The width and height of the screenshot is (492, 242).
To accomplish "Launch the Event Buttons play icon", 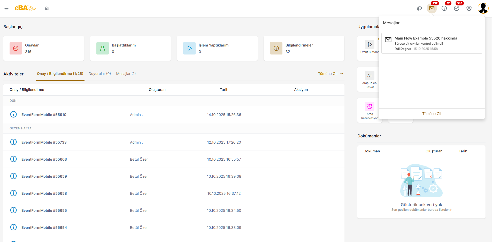I will [x=370, y=44].
